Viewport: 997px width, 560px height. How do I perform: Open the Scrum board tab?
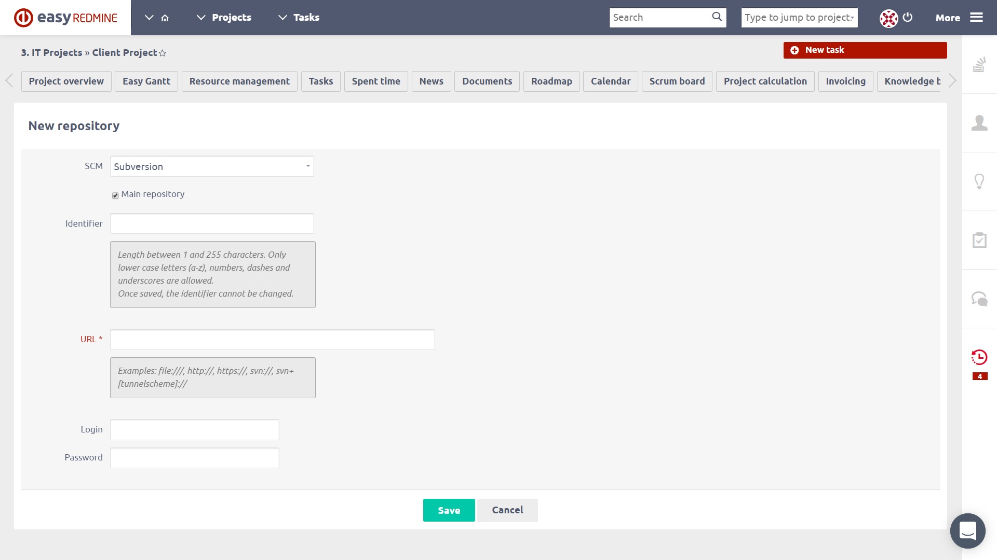(x=677, y=81)
